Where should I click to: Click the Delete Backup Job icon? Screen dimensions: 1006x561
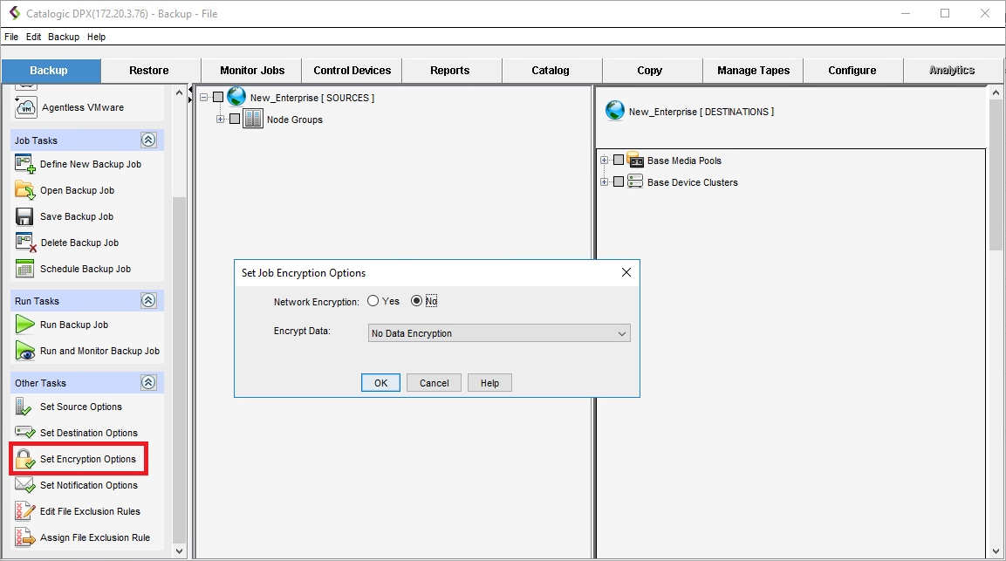[24, 243]
